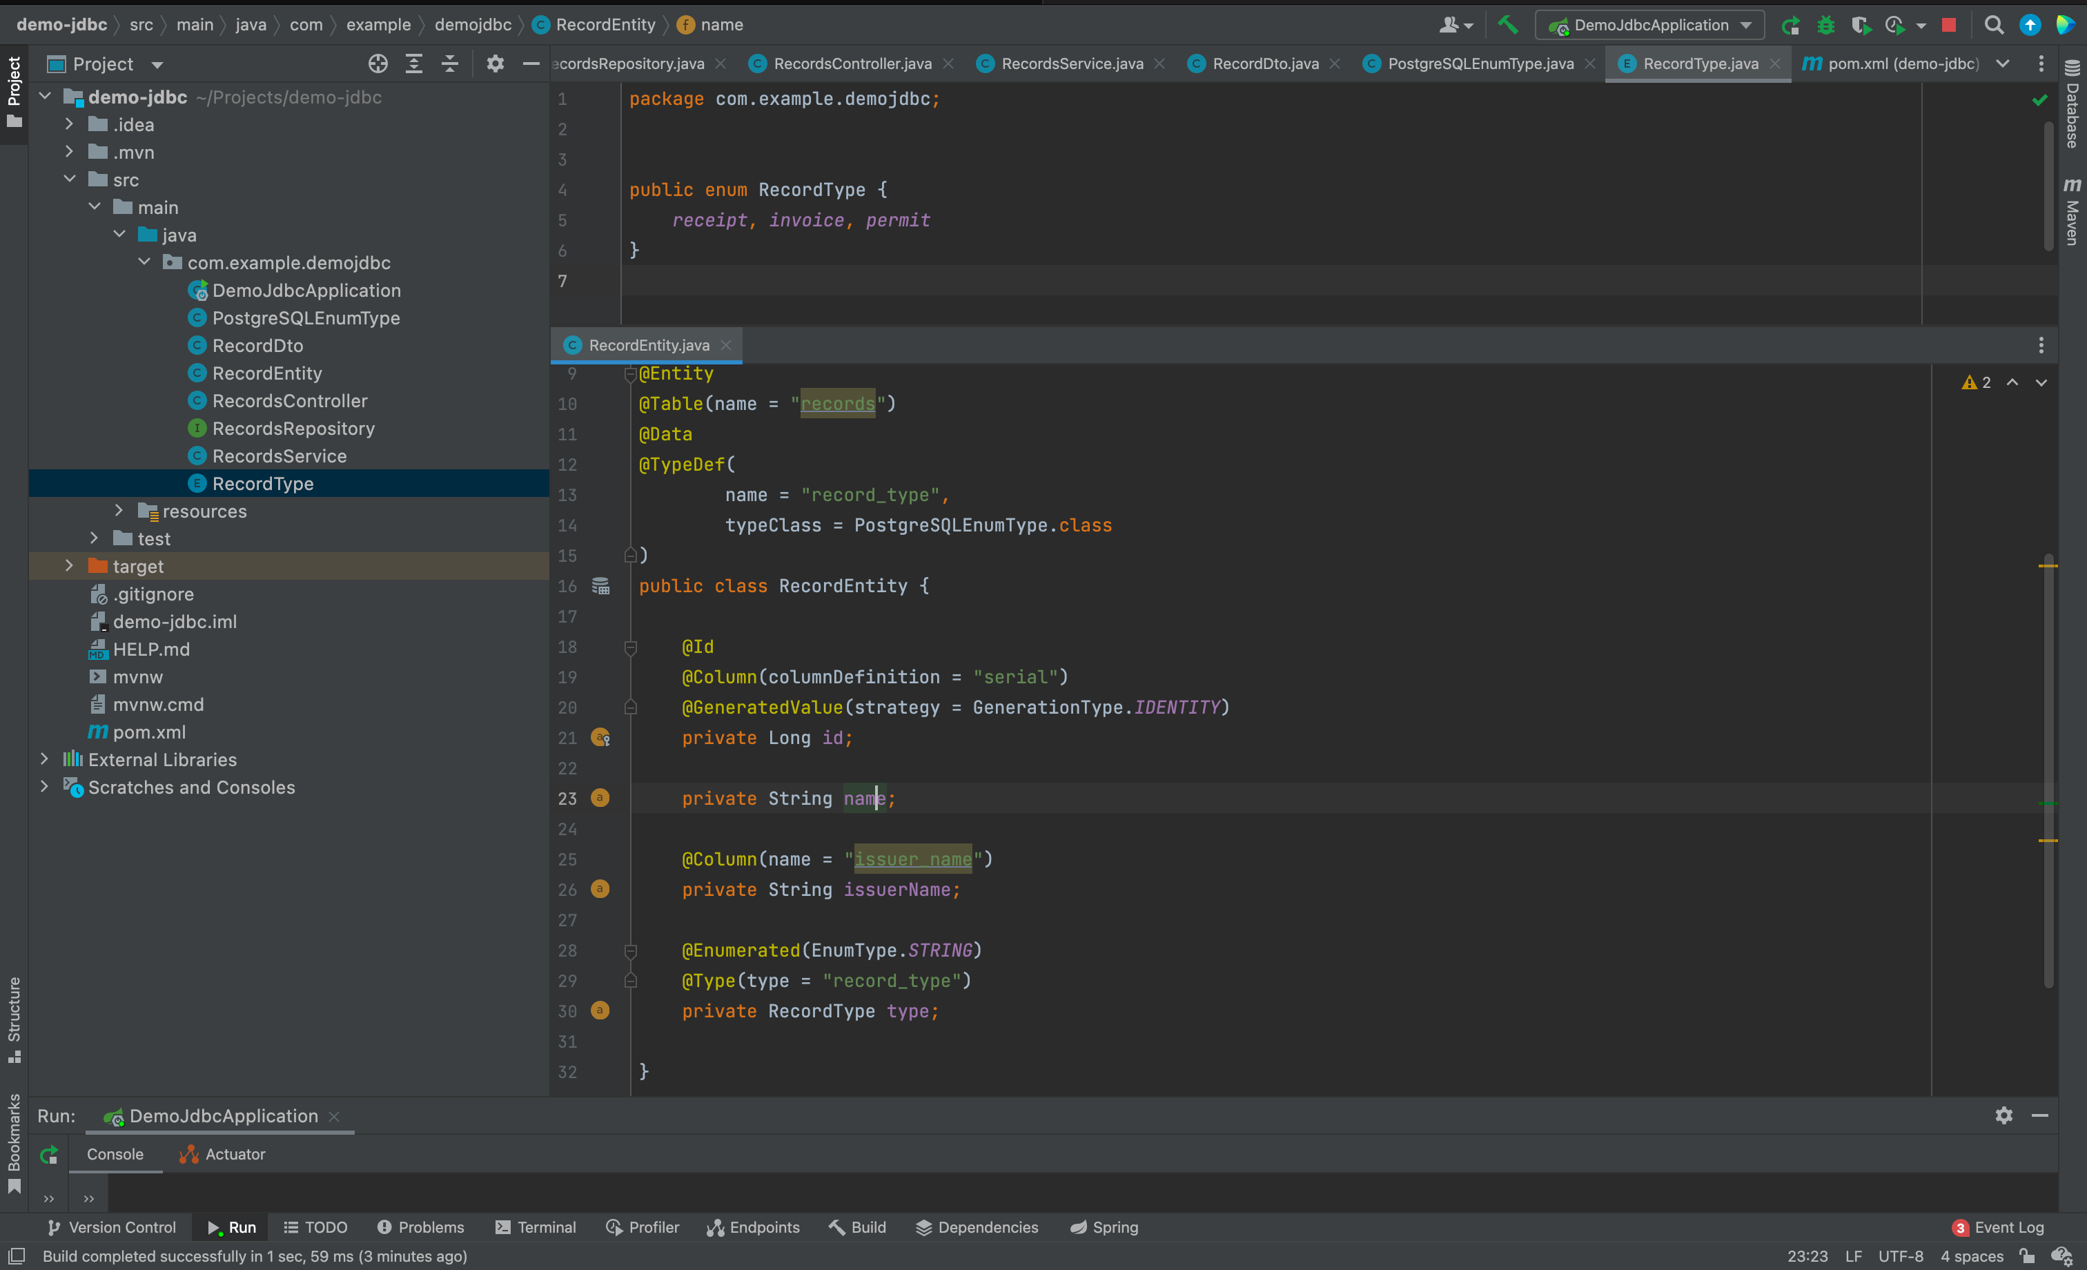This screenshot has width=2087, height=1270.
Task: Click the lower editor vertical scrollbar
Action: tap(2048, 771)
